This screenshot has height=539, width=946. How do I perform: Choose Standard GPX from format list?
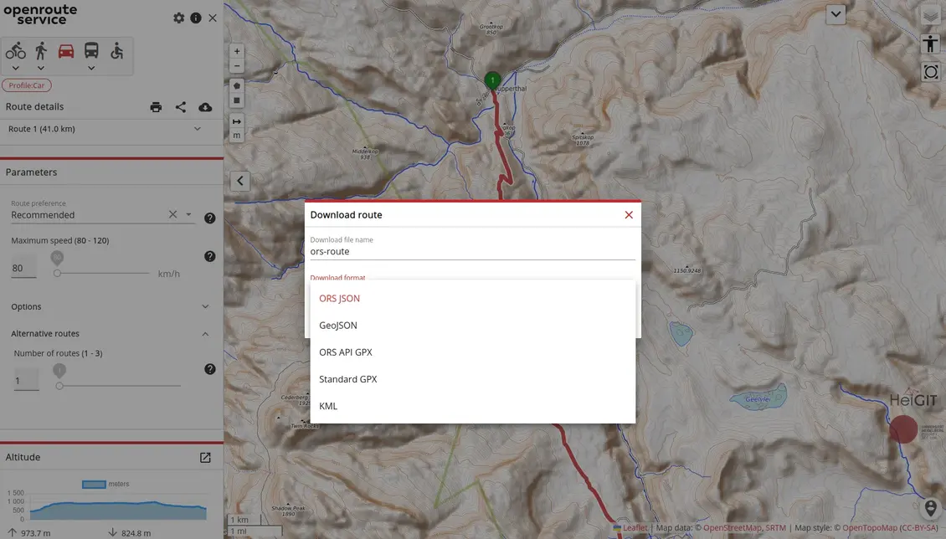348,379
